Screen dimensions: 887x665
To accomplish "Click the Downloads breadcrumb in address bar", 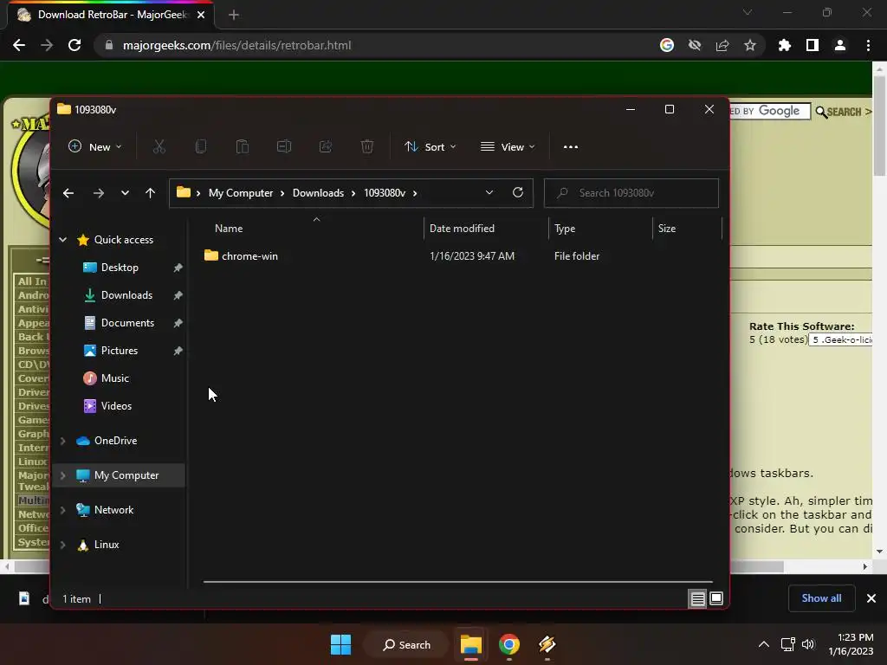I will click(318, 193).
